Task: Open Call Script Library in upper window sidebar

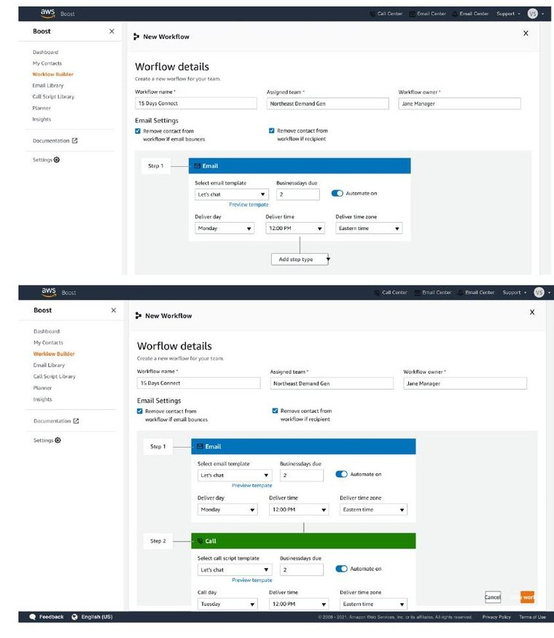Action: [53, 97]
